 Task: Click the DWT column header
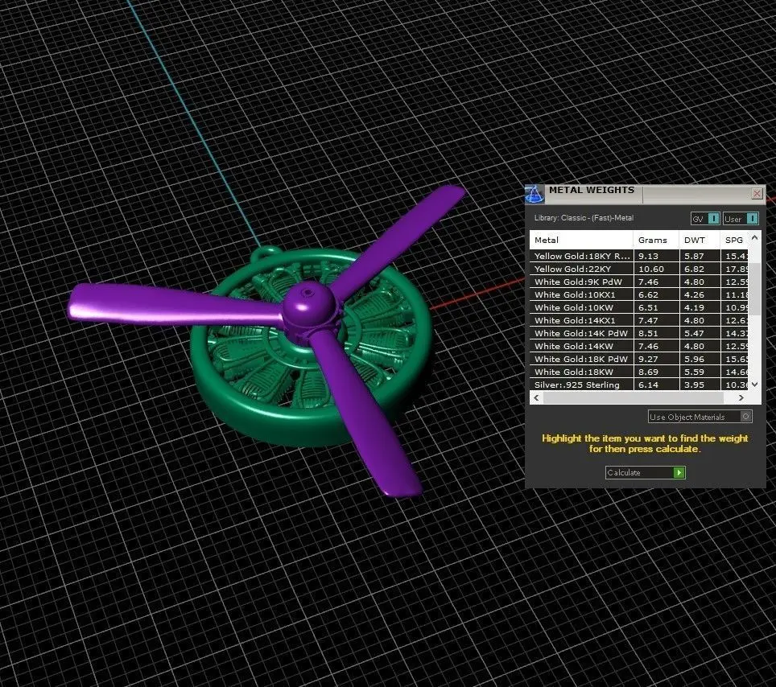pos(700,240)
